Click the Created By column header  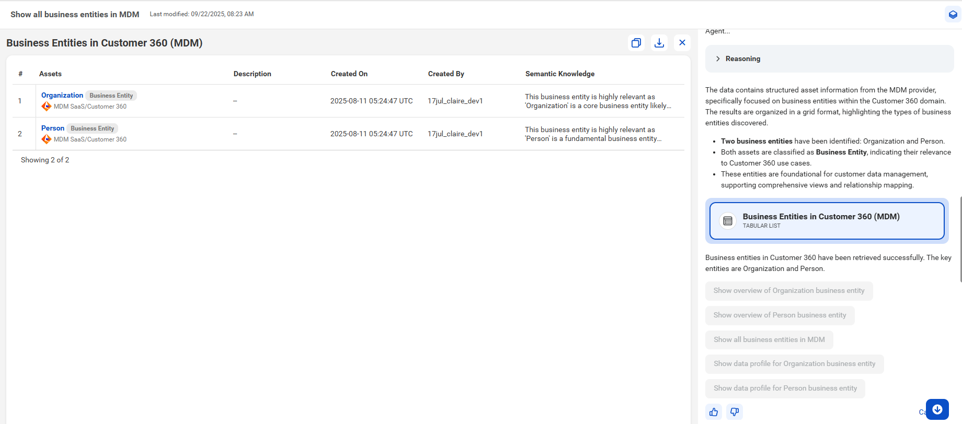pyautogui.click(x=446, y=74)
